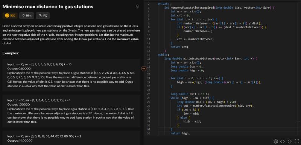The height and width of the screenshot is (145, 301).
Task: Click the numberInBetween-- statement
Action: coord(198,31)
